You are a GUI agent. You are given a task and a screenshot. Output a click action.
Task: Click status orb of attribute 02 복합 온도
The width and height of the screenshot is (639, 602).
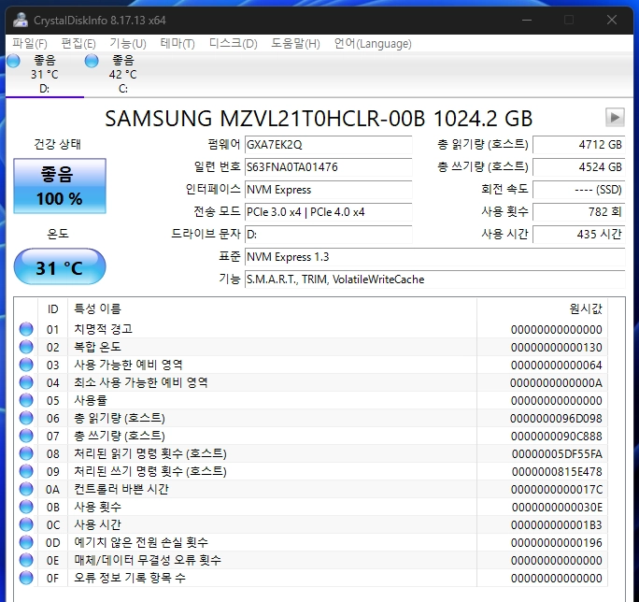coord(26,347)
